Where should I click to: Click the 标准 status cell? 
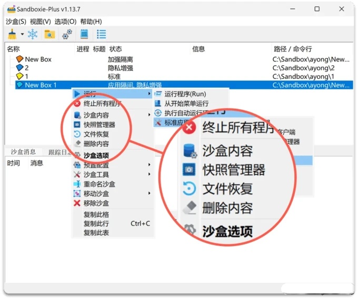coord(114,77)
